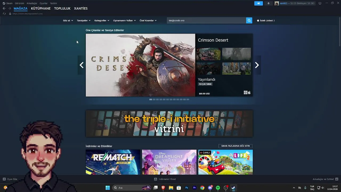Open the notifications bell
341x192 pixels.
[268, 3]
